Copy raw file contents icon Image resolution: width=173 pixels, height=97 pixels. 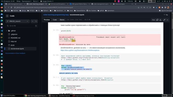(x=157, y=20)
